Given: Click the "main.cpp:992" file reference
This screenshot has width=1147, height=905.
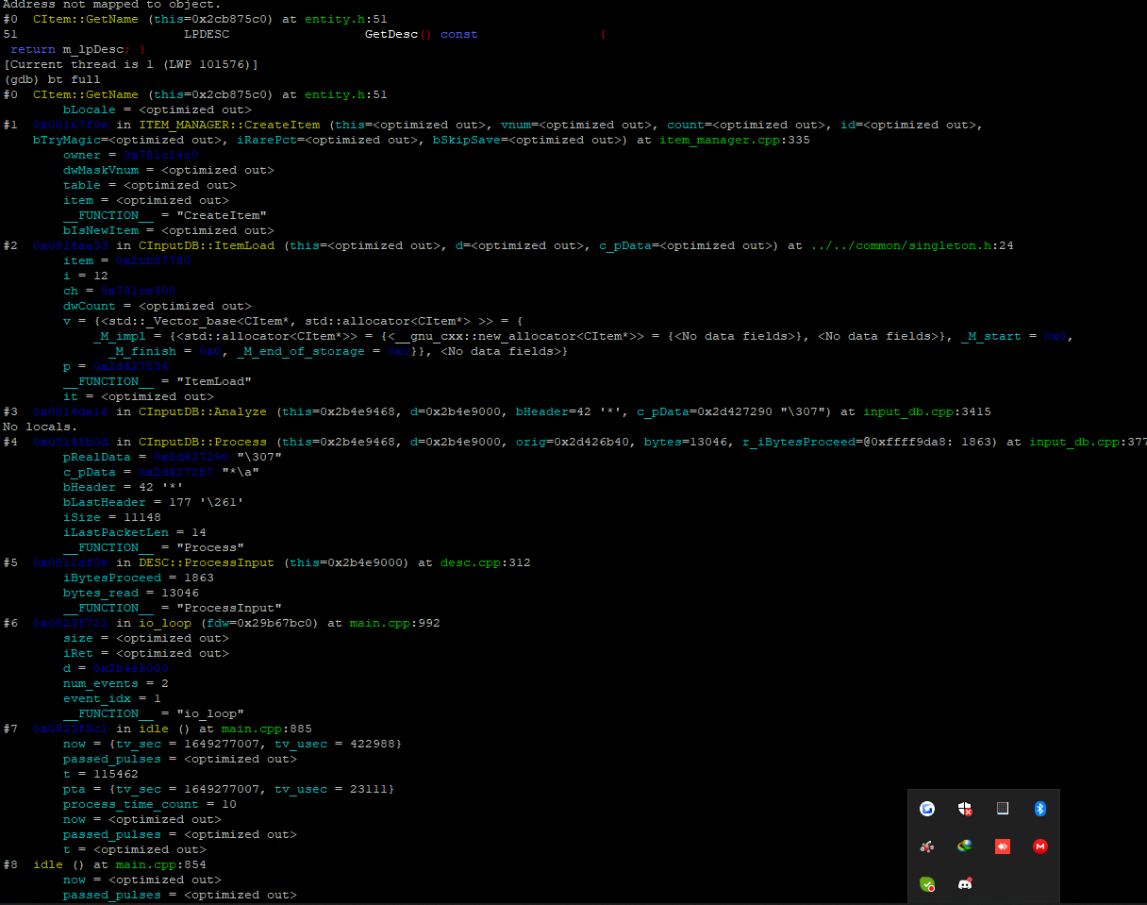Looking at the screenshot, I should 394,623.
